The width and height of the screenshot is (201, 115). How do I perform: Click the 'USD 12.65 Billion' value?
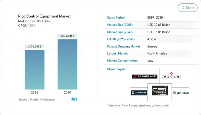[159, 25]
